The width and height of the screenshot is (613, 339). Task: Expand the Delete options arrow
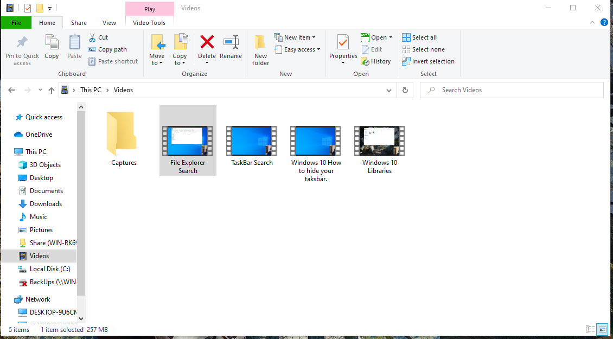207,63
